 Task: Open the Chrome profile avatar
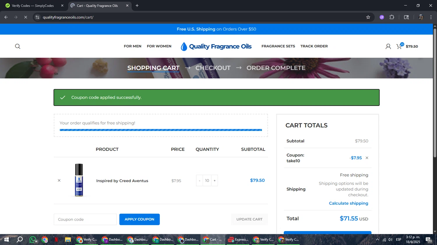click(421, 17)
